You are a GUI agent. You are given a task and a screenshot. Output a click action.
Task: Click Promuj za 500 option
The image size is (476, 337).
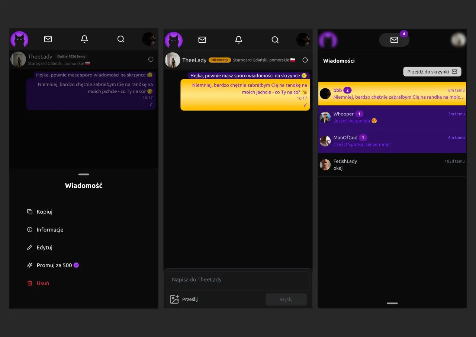53,265
